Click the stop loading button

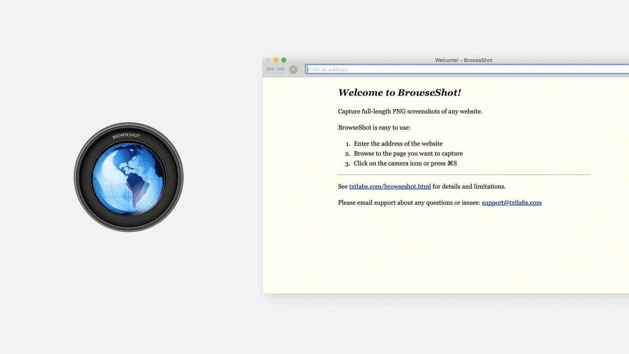tap(293, 70)
